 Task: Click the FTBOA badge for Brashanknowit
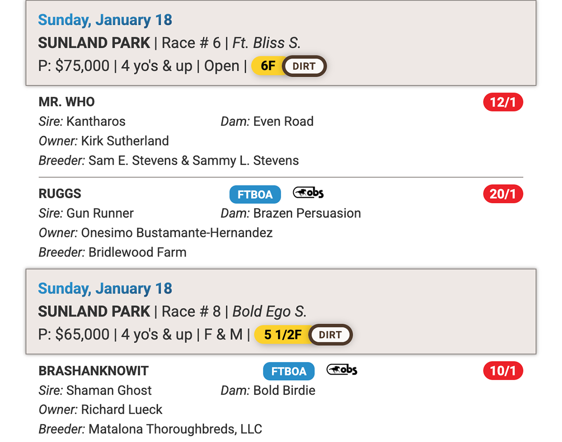click(288, 371)
